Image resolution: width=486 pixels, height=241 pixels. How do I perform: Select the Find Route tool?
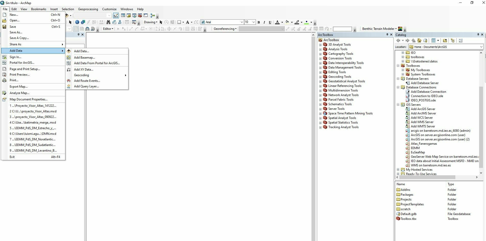coord(114,22)
